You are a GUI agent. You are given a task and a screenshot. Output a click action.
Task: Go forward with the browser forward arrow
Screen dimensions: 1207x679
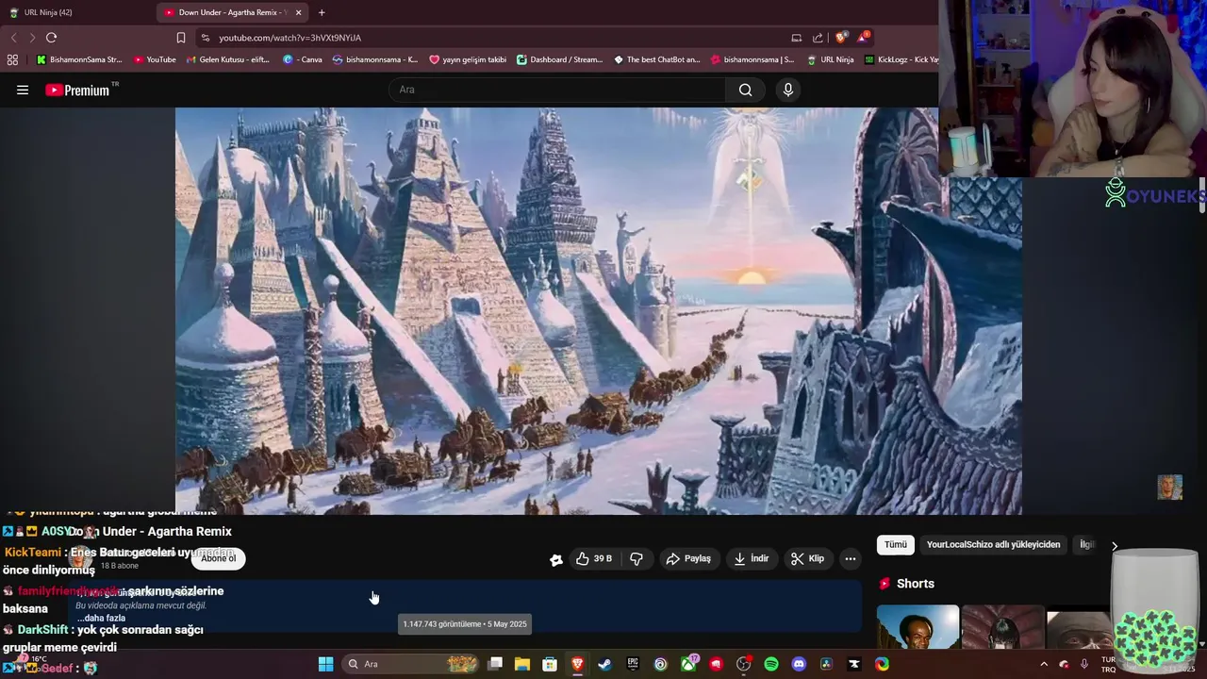pos(32,38)
